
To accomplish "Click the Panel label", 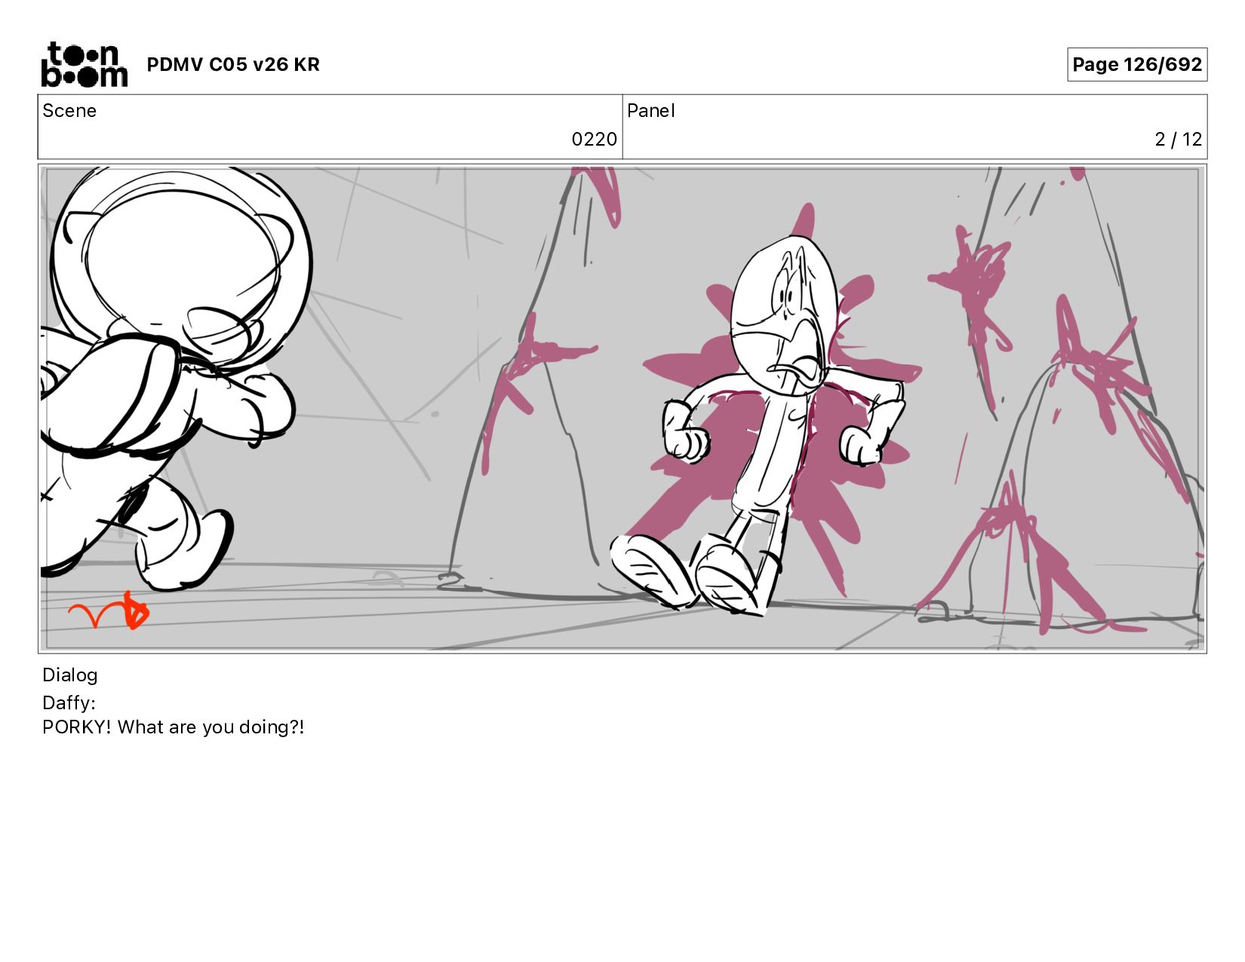I will pyautogui.click(x=650, y=111).
